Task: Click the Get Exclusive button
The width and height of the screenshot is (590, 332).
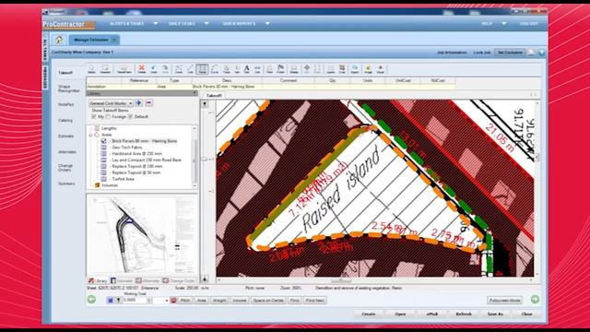Action: point(510,53)
